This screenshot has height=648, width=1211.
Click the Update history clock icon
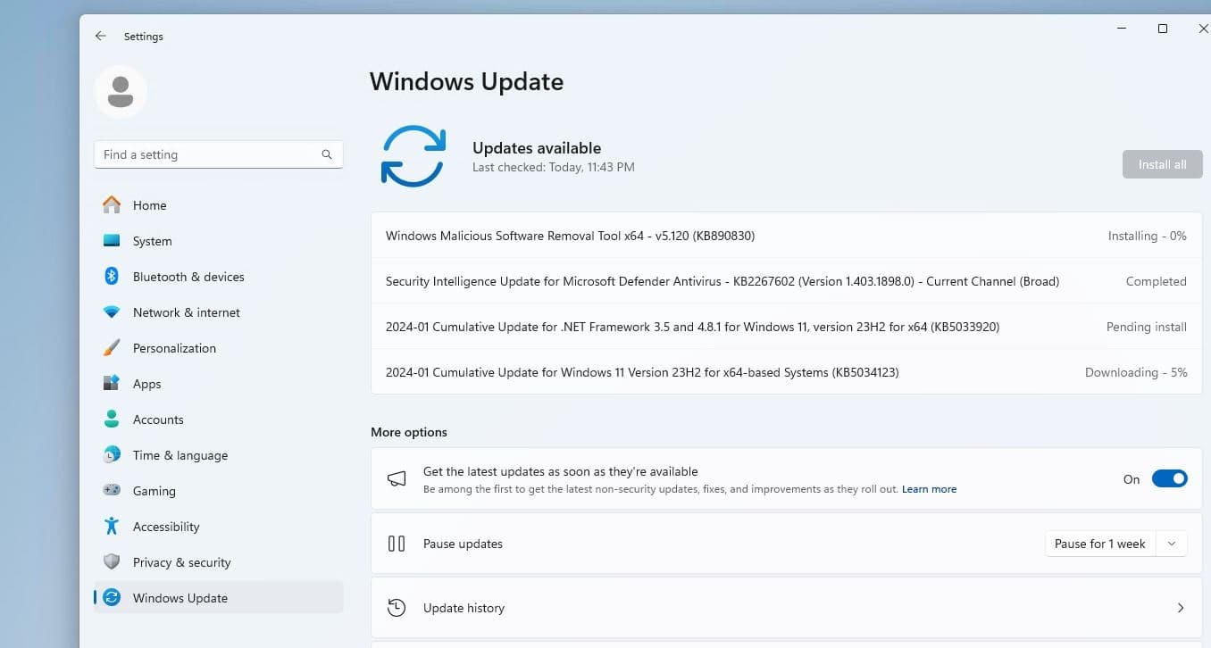pyautogui.click(x=397, y=608)
